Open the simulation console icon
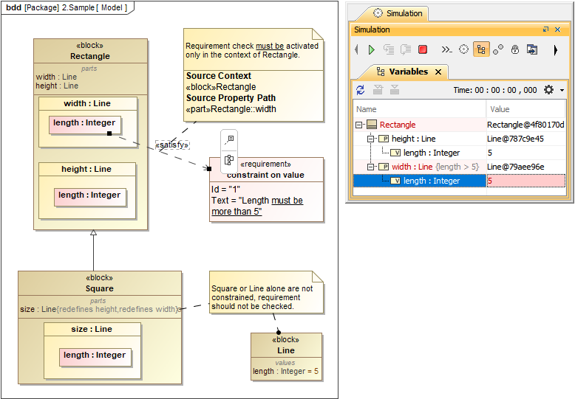This screenshot has width=575, height=399. click(446, 49)
